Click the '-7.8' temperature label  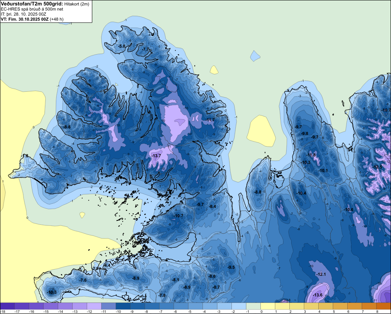pyautogui.click(x=162, y=295)
